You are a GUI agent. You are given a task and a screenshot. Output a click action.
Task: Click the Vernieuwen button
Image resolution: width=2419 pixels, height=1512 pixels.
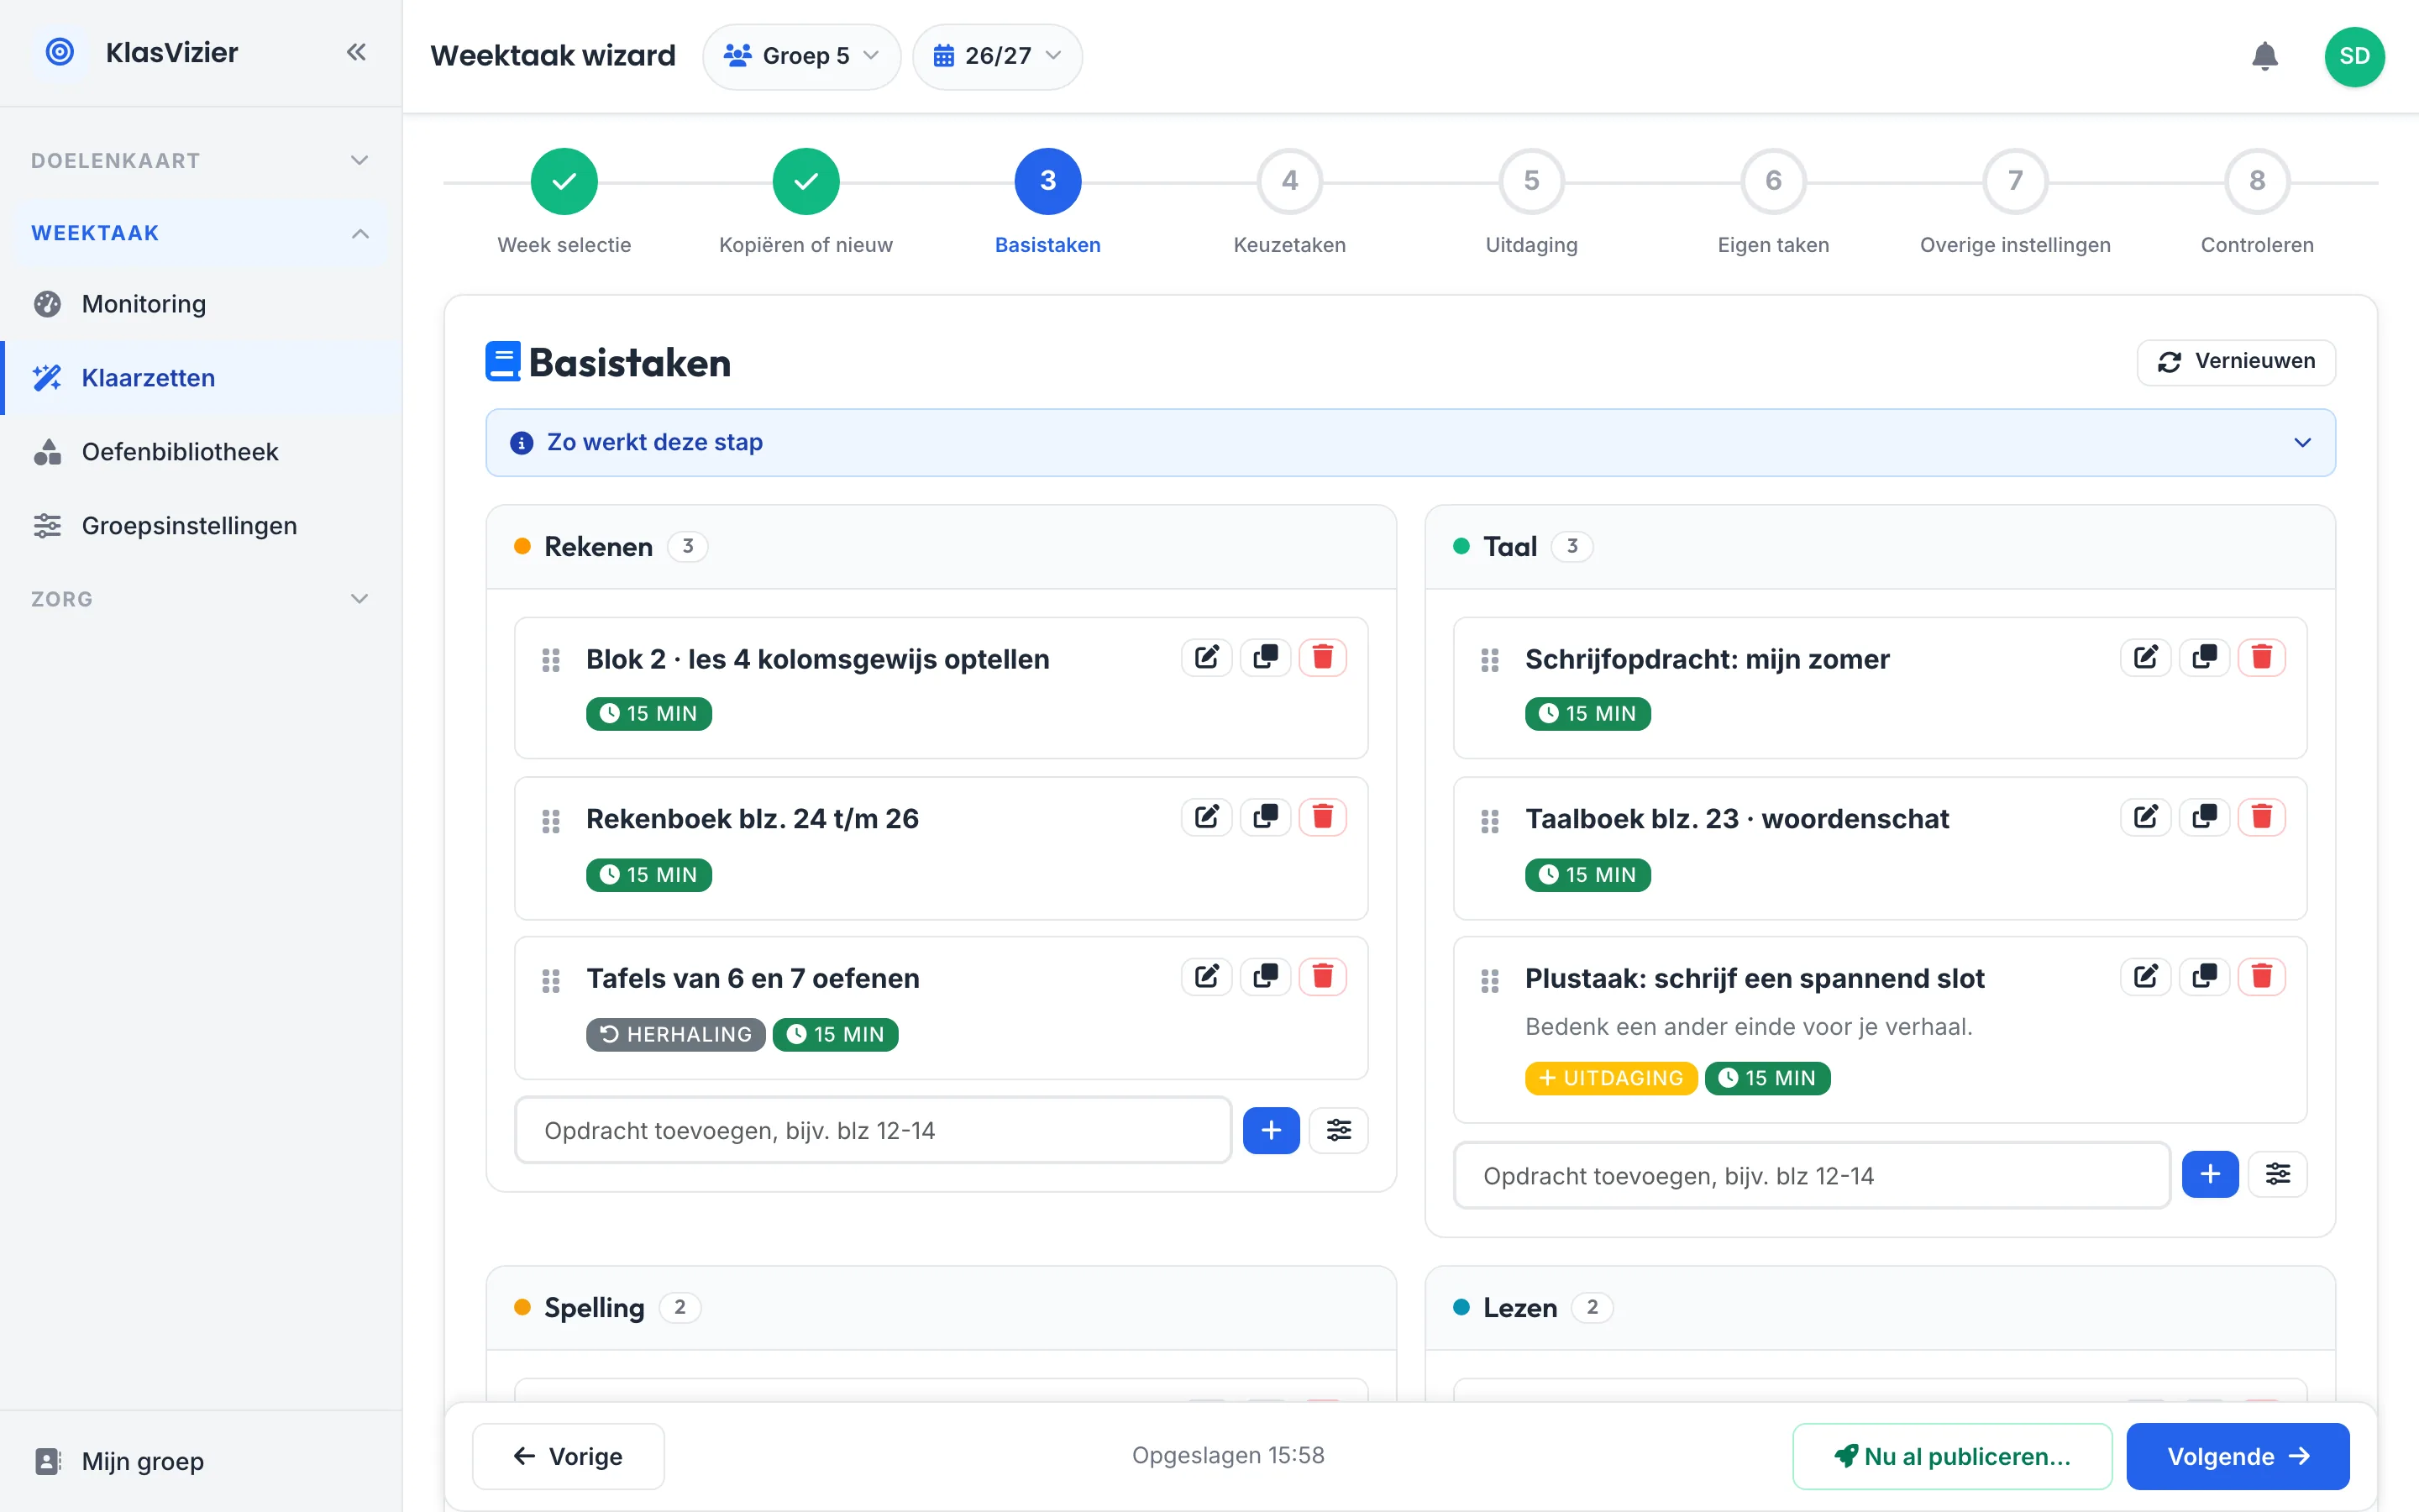click(2236, 361)
